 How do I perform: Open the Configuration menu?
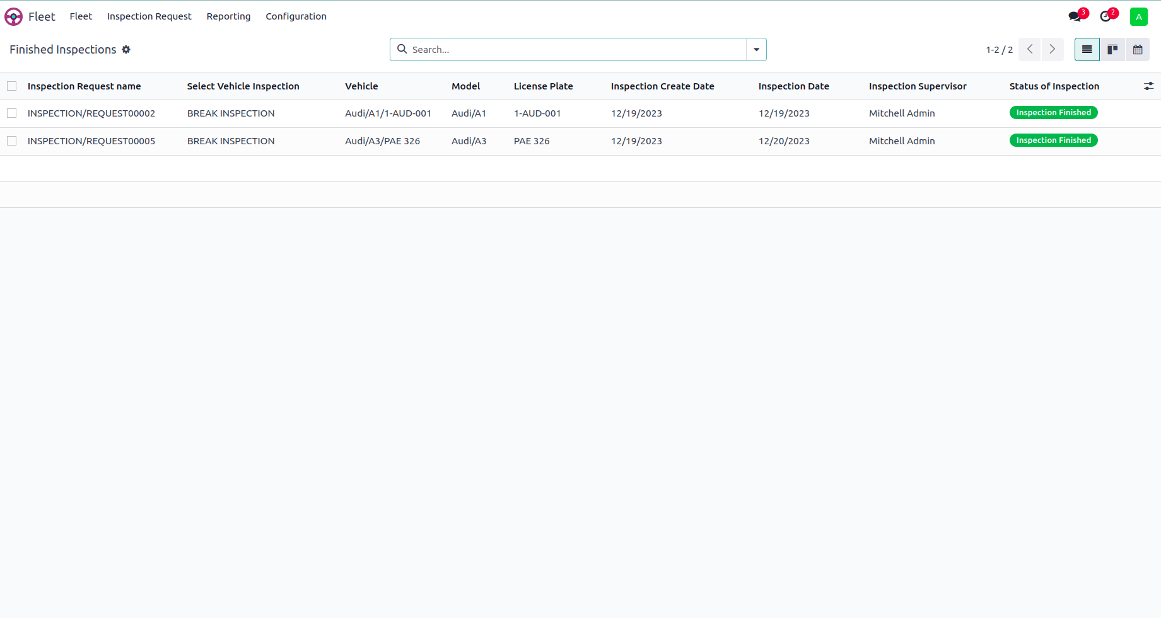296,16
